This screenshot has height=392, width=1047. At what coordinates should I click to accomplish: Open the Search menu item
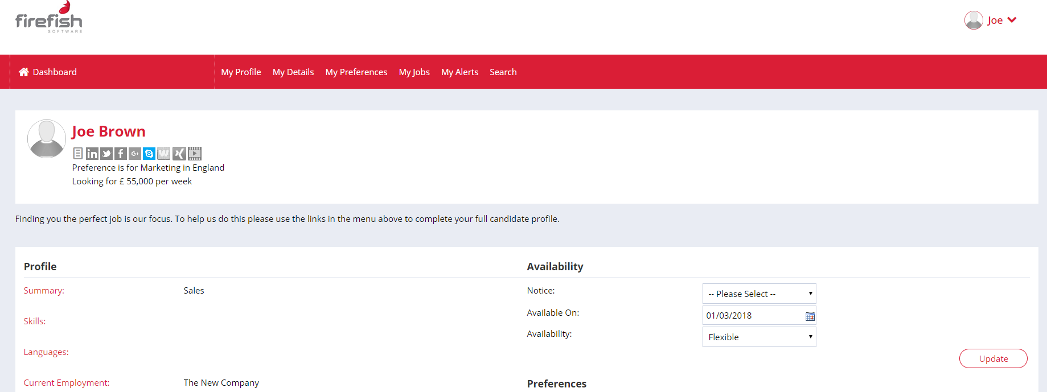[503, 72]
